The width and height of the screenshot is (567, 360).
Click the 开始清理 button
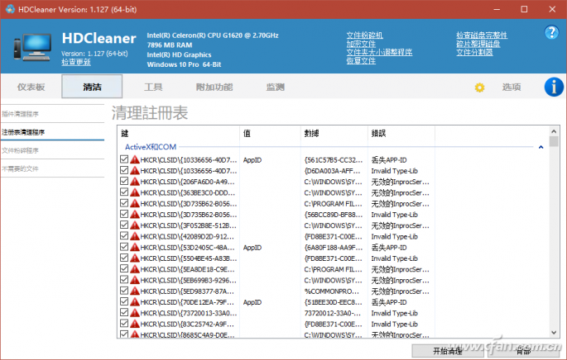(448, 351)
